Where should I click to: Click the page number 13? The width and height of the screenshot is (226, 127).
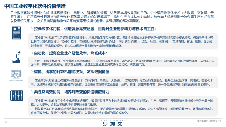click(6, 123)
